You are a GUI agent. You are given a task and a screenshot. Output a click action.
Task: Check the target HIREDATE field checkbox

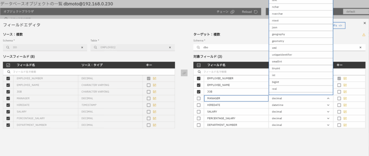(199, 105)
